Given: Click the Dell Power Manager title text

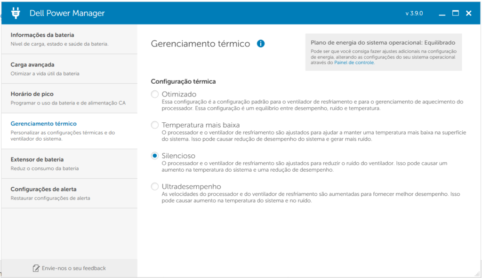Looking at the screenshot, I should click(x=67, y=13).
